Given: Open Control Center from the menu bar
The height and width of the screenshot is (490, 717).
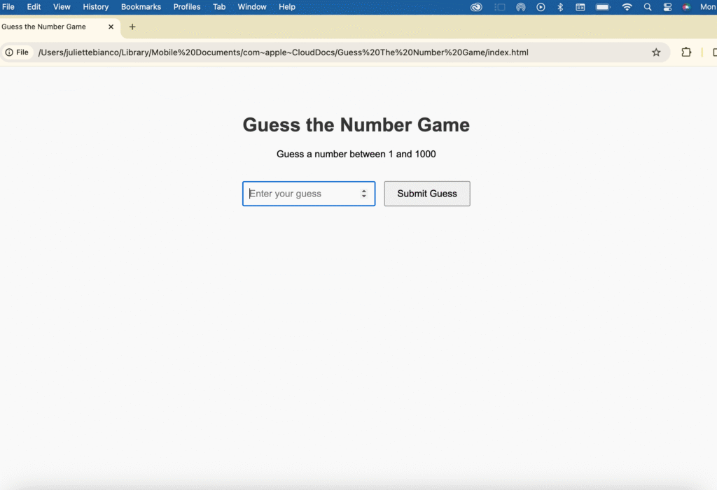Looking at the screenshot, I should tap(667, 7).
